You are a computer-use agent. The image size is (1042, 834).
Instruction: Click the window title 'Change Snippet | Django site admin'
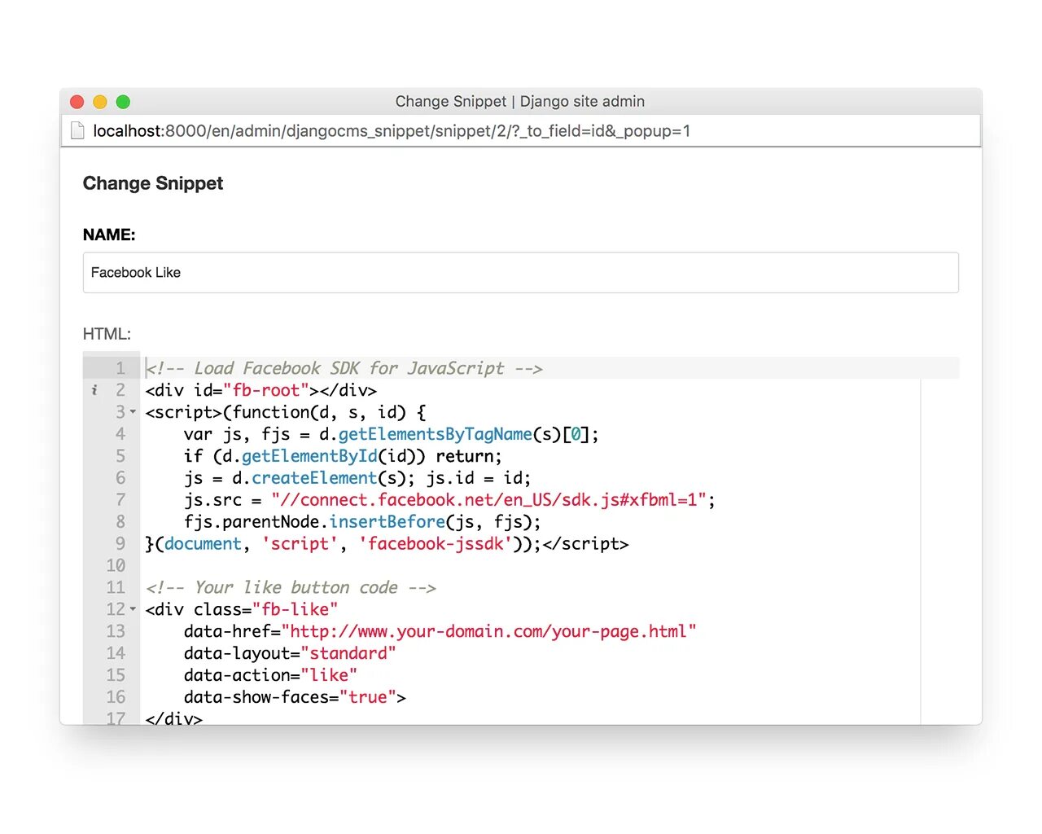[520, 101]
